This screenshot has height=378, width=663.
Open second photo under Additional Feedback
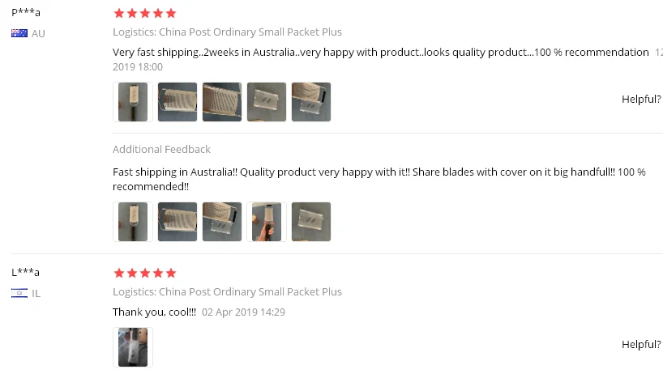tap(178, 222)
